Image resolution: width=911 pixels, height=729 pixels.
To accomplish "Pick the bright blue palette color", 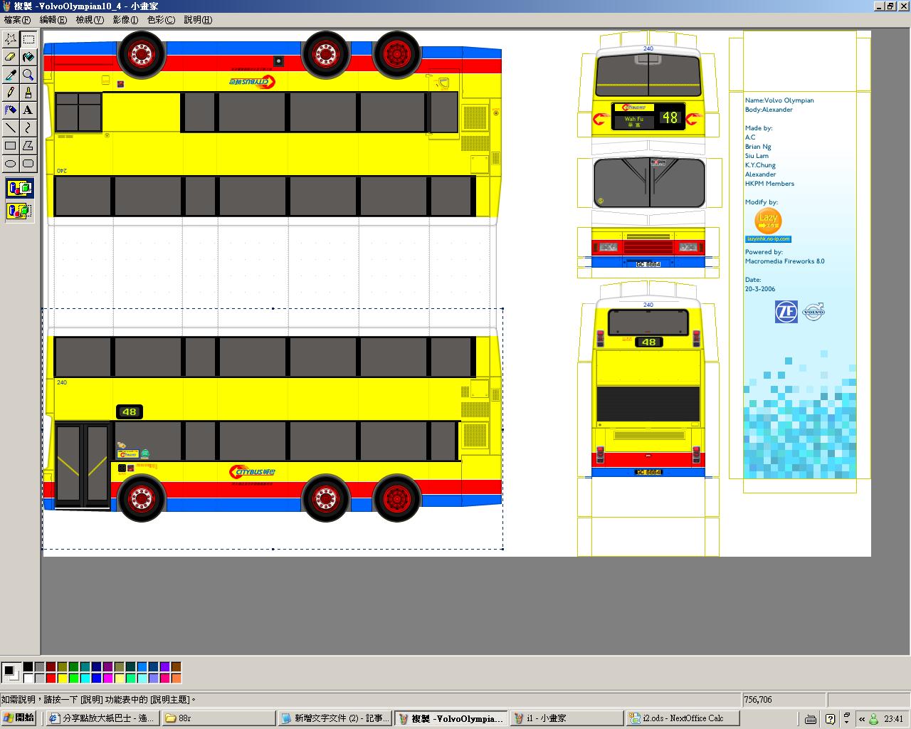I will pos(96,678).
